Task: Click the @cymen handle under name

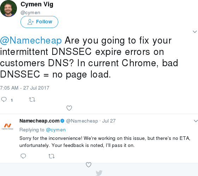Action: tap(30, 13)
